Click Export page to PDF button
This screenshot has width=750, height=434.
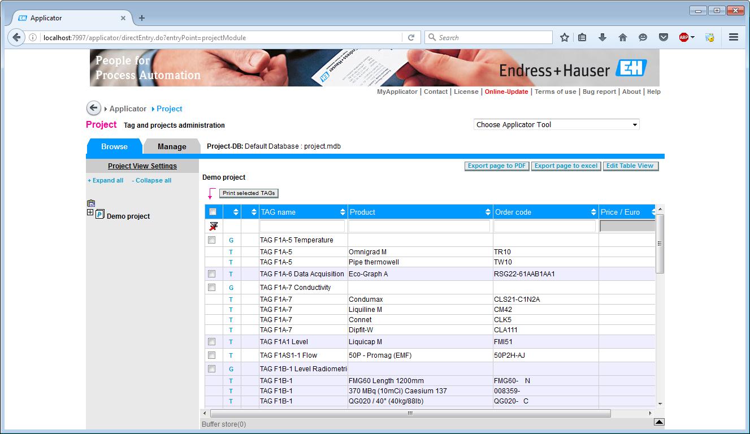click(497, 166)
